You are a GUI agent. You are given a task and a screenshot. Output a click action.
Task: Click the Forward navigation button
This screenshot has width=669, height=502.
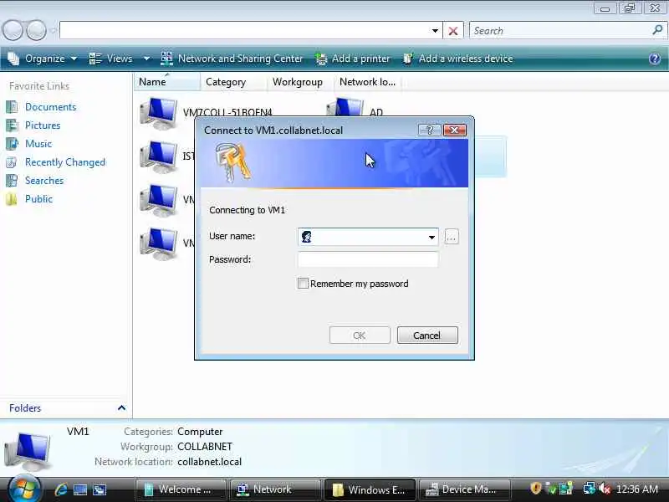(x=36, y=31)
